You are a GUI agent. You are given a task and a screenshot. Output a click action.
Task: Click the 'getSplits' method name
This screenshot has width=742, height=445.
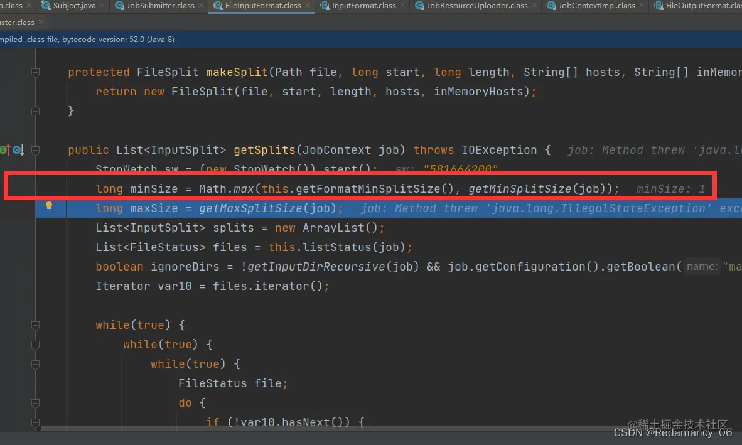[264, 150]
